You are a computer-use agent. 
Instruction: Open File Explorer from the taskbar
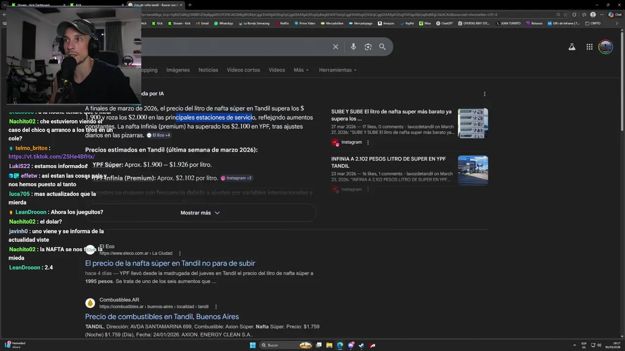[329, 345]
